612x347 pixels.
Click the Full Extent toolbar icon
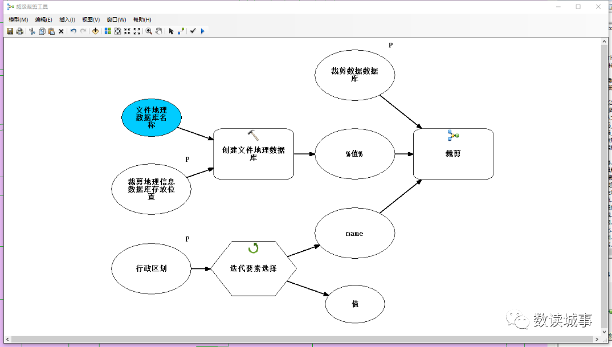pyautogui.click(x=117, y=31)
